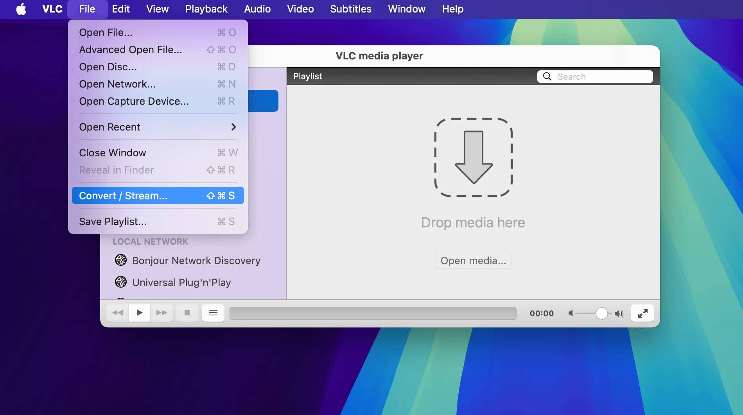Mute audio with the speaker icon
Image resolution: width=743 pixels, height=415 pixels.
pos(571,313)
